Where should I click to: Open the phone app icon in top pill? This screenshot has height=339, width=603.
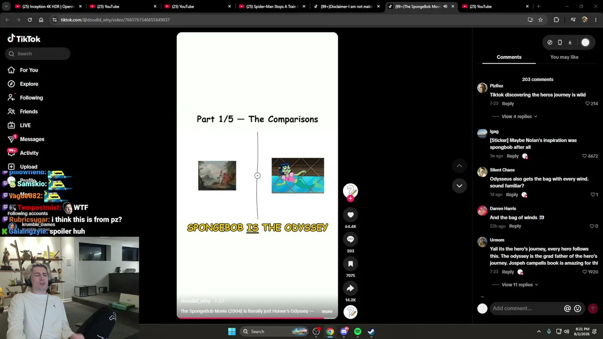click(x=560, y=42)
